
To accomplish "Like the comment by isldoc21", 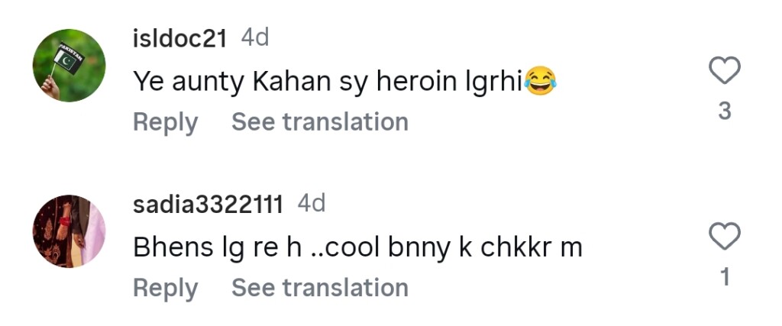I will 725,71.
